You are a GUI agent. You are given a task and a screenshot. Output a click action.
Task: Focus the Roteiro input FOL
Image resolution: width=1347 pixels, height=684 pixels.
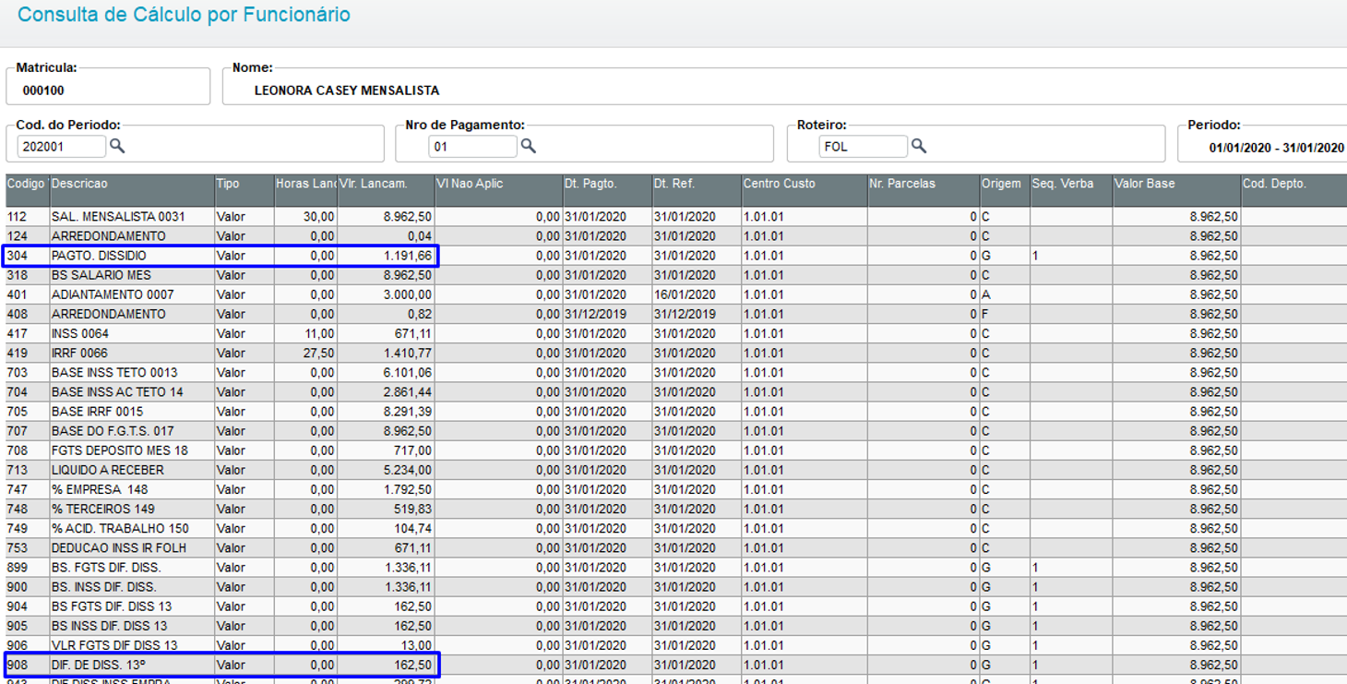[x=864, y=146]
